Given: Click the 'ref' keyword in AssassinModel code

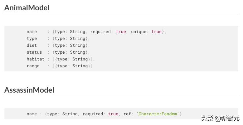Looking at the screenshot, I should pyautogui.click(x=127, y=114).
